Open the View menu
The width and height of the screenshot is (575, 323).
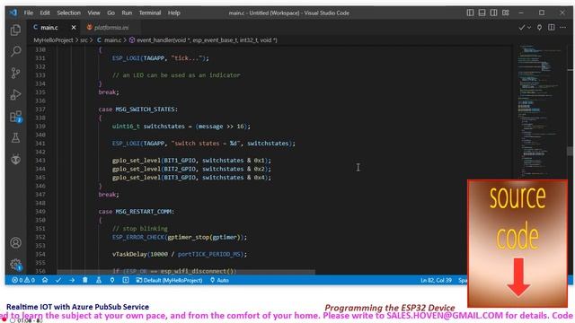pyautogui.click(x=93, y=13)
